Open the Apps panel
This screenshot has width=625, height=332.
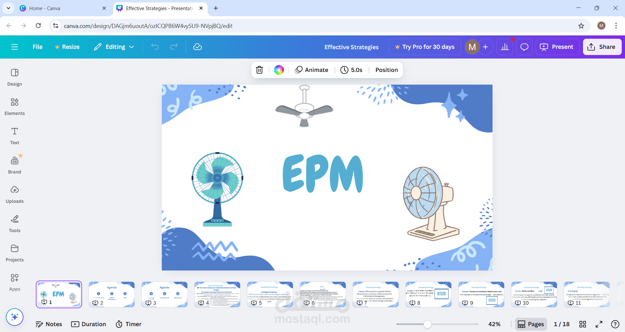tap(15, 283)
